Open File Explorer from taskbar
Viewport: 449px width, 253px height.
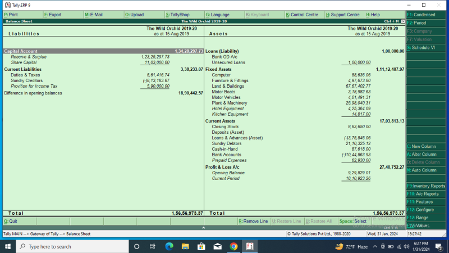185,246
